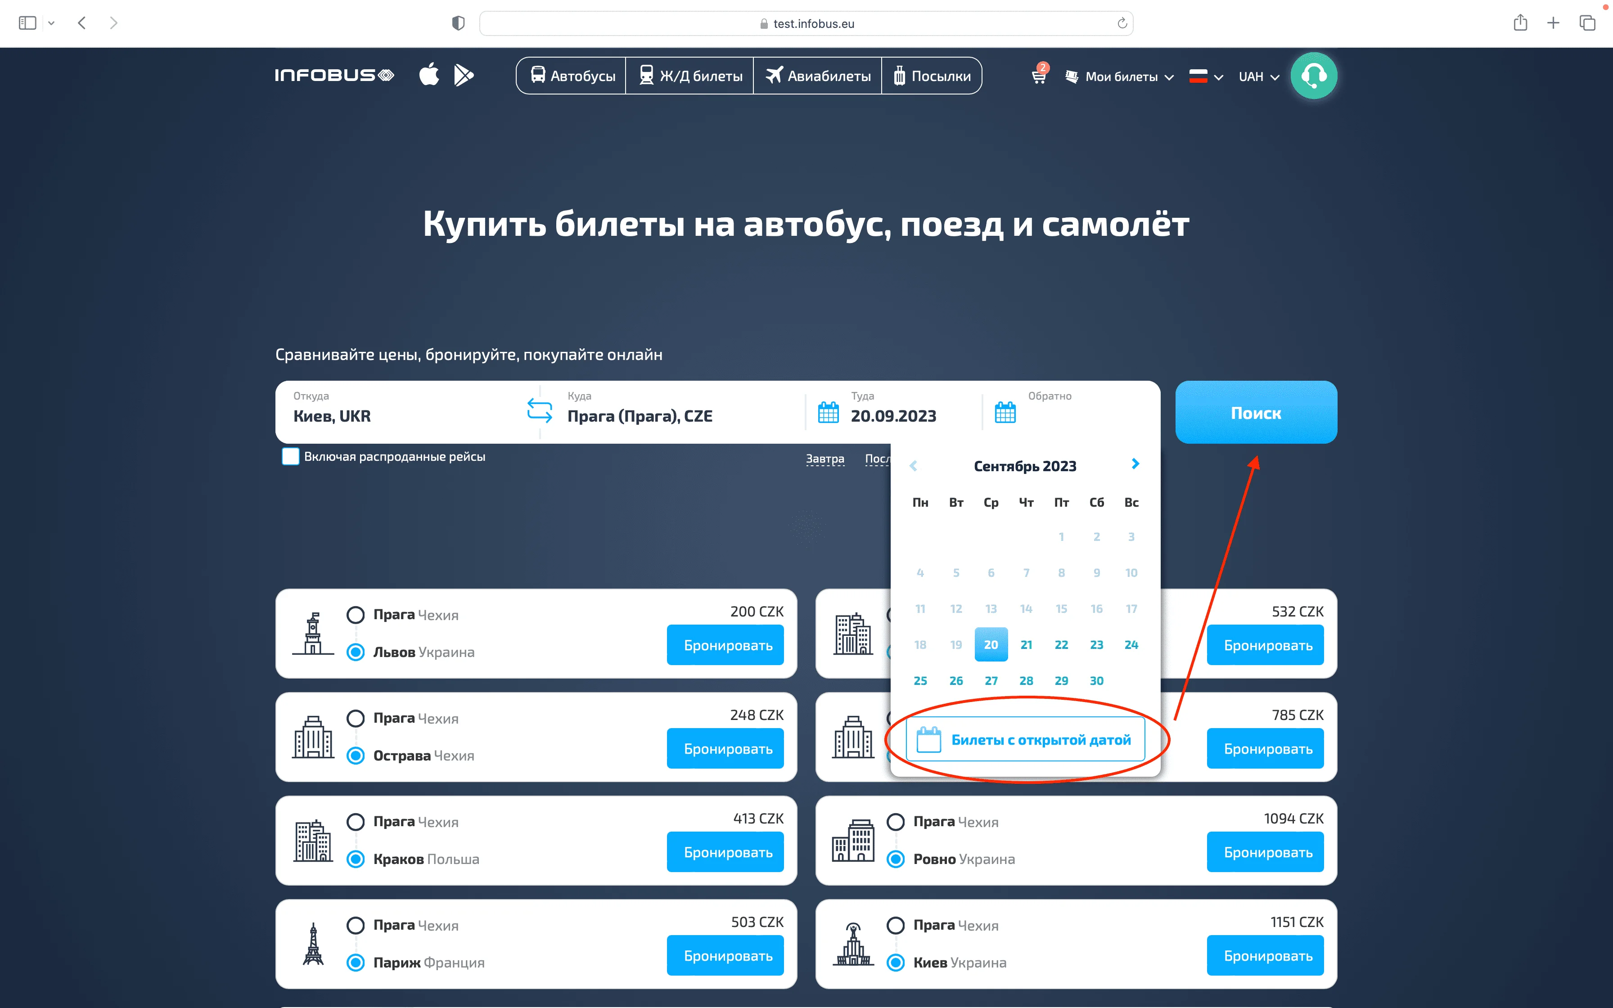Open the Google Play store icon link
1613x1008 pixels.
click(x=463, y=75)
